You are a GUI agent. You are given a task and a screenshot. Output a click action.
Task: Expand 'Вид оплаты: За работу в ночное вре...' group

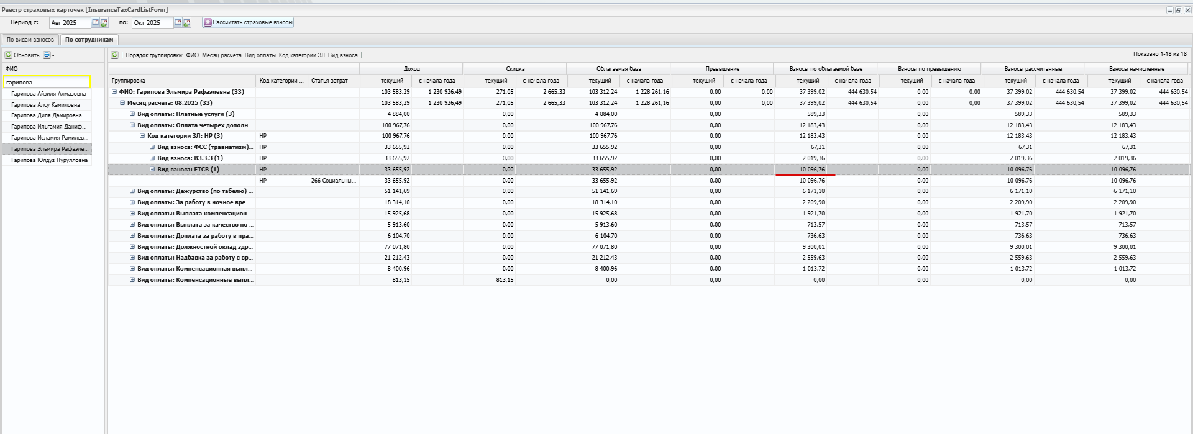pos(132,202)
